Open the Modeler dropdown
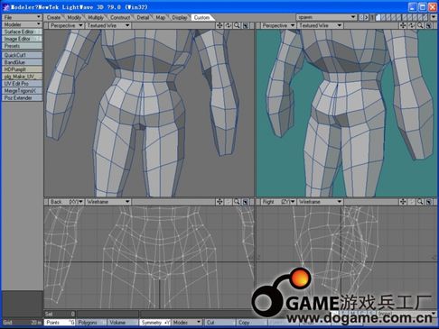 click(x=22, y=24)
